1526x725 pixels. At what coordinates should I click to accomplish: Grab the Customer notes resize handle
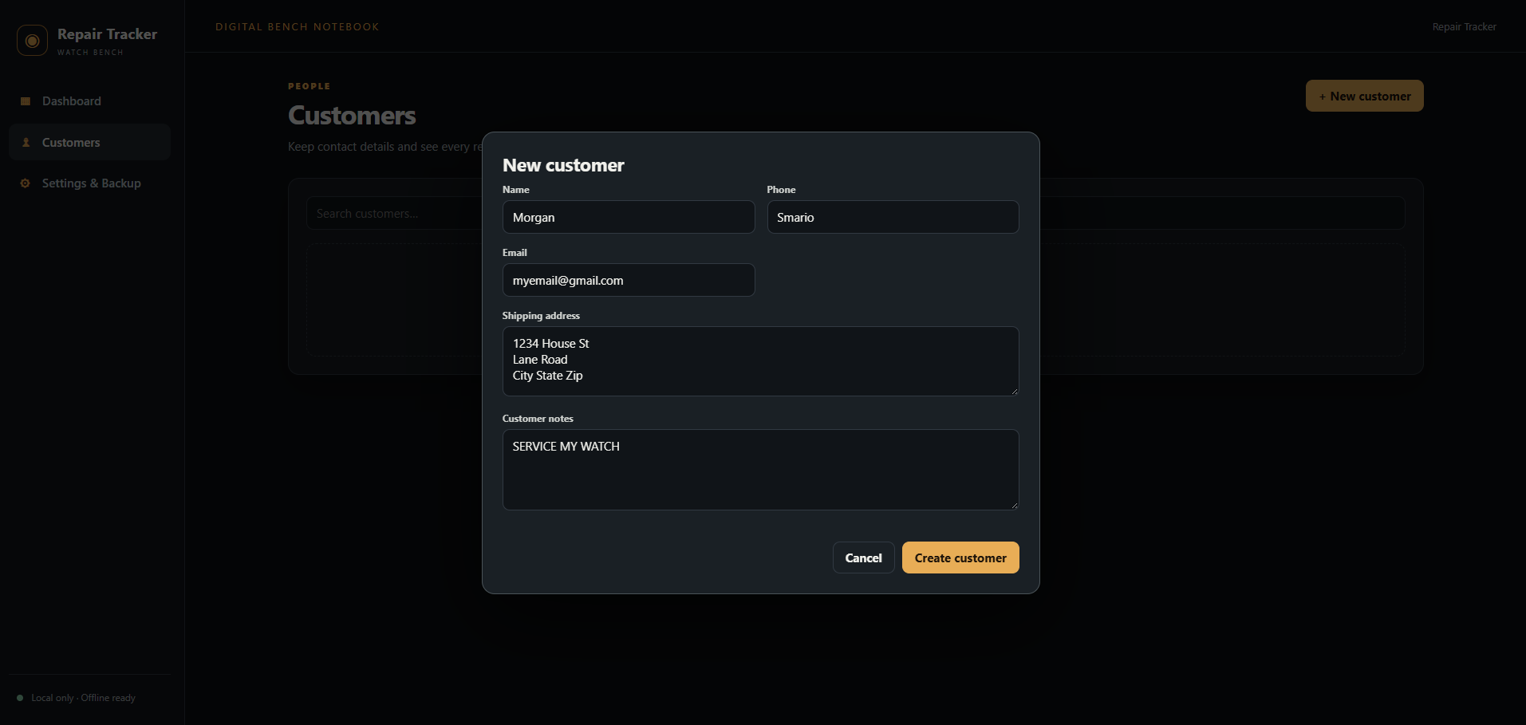coord(1014,505)
